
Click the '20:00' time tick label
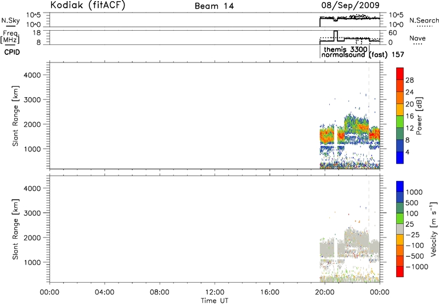pos(324,292)
